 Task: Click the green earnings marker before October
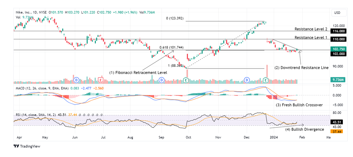point(186,80)
